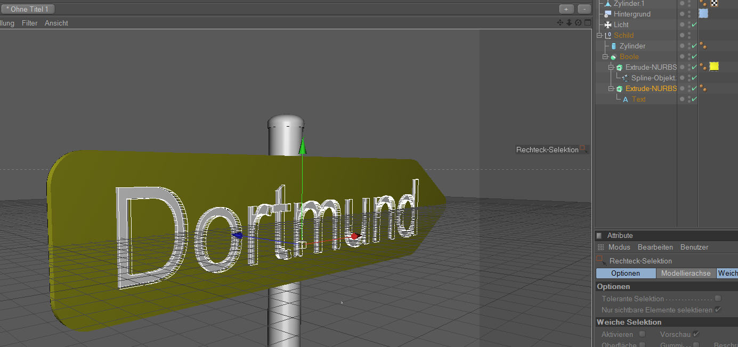Click the Hintergrund background object icon
Screen dimensions: 738x347
607,14
